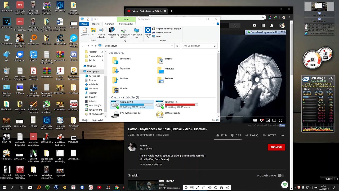Like the video with thumbs up

[218, 135]
